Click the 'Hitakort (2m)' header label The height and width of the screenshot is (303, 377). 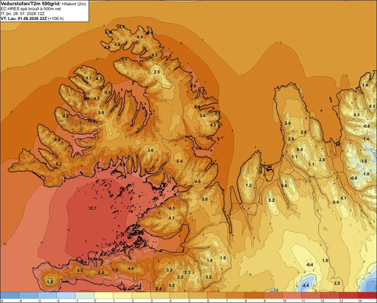tap(74, 4)
